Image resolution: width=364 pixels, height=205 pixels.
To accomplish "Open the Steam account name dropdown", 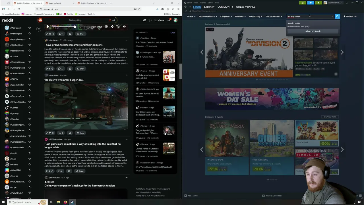I will coord(335,3).
